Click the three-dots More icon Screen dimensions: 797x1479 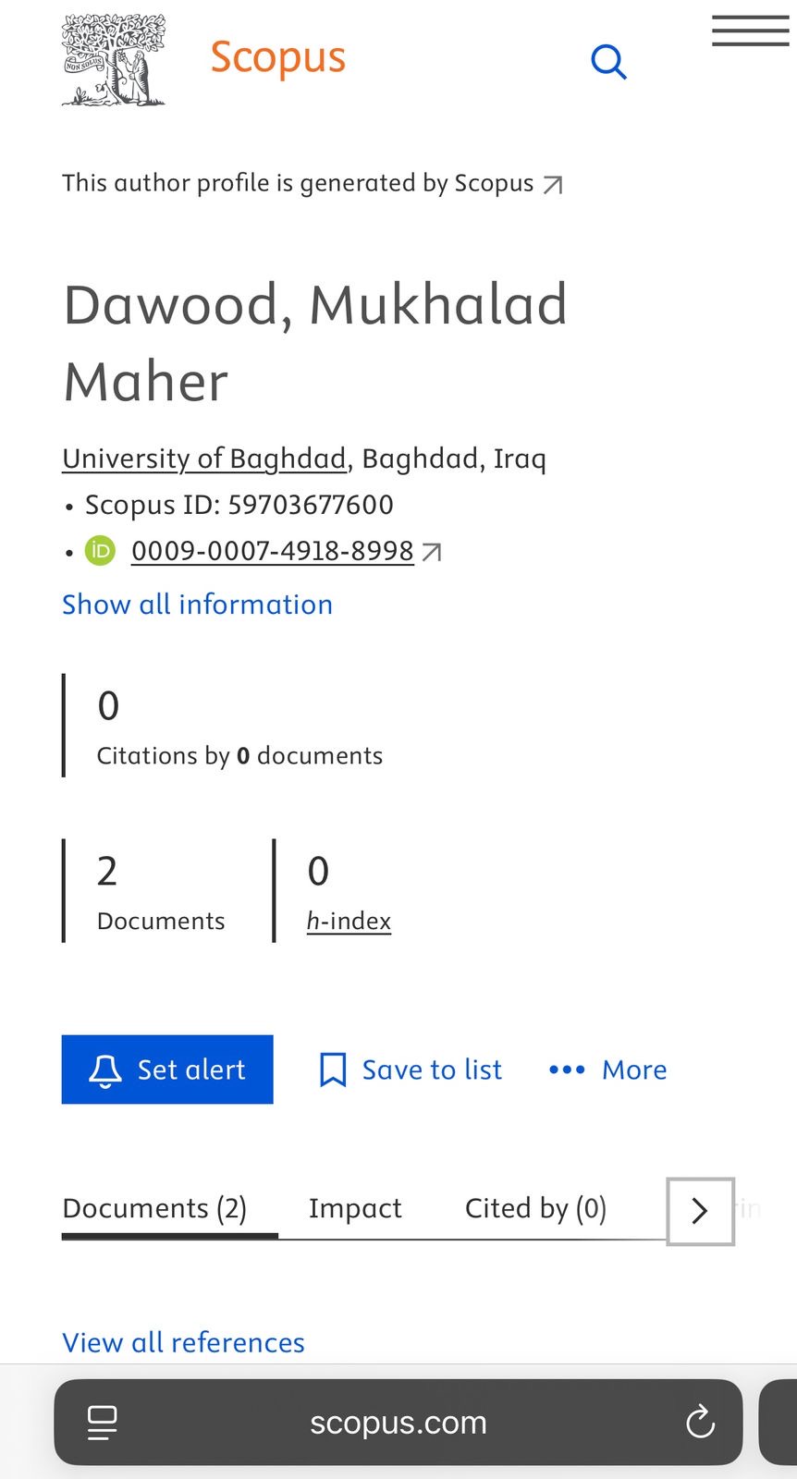coord(567,1070)
